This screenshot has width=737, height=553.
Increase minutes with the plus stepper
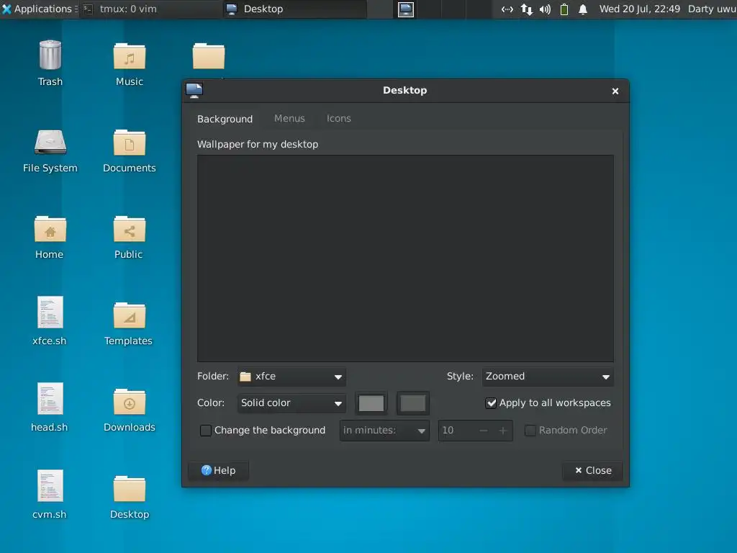coord(503,431)
